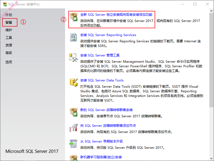The image size is (214, 161).
Task: Click the new failover cluster installation box icon
Action: point(74,112)
